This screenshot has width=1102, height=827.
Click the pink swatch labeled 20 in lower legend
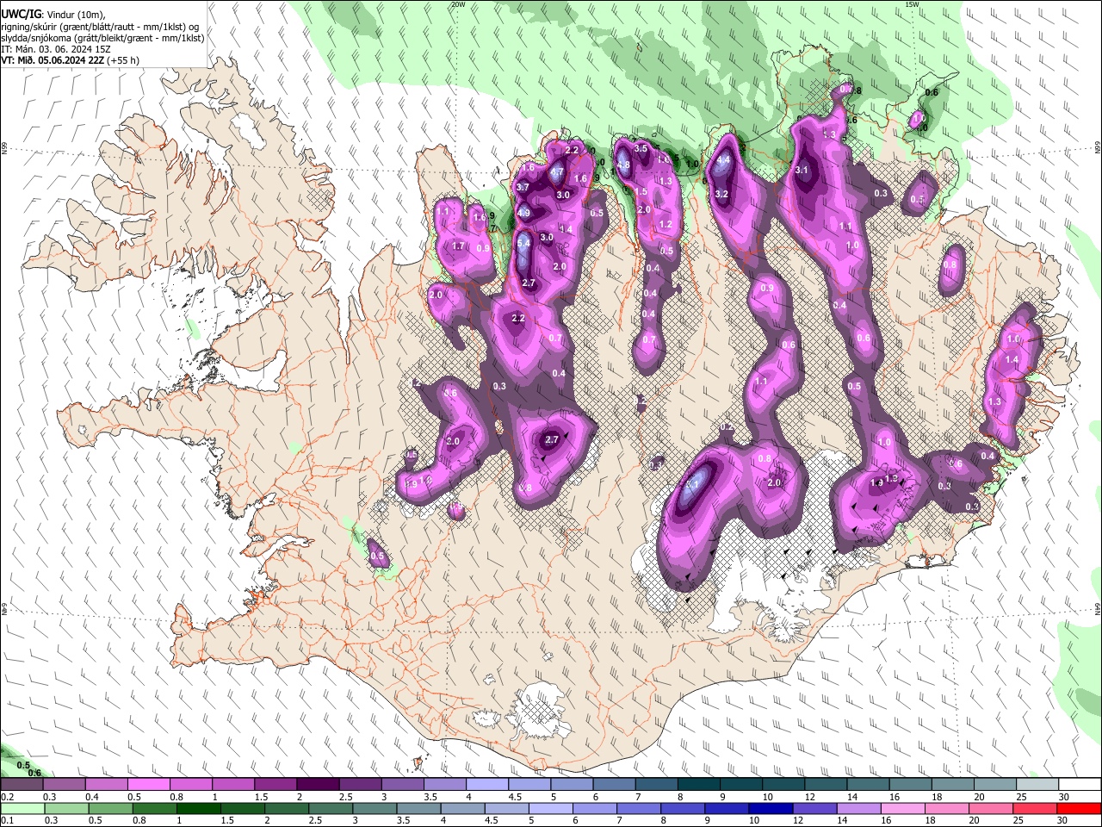pyautogui.click(x=990, y=809)
